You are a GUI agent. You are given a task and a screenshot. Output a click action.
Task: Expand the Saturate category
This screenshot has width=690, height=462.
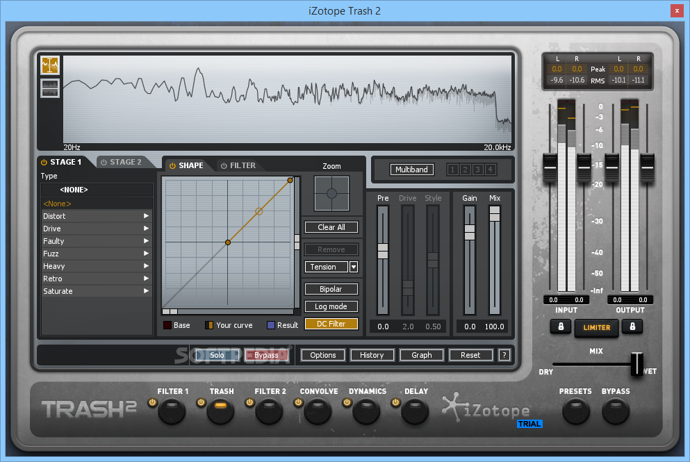[x=97, y=291]
